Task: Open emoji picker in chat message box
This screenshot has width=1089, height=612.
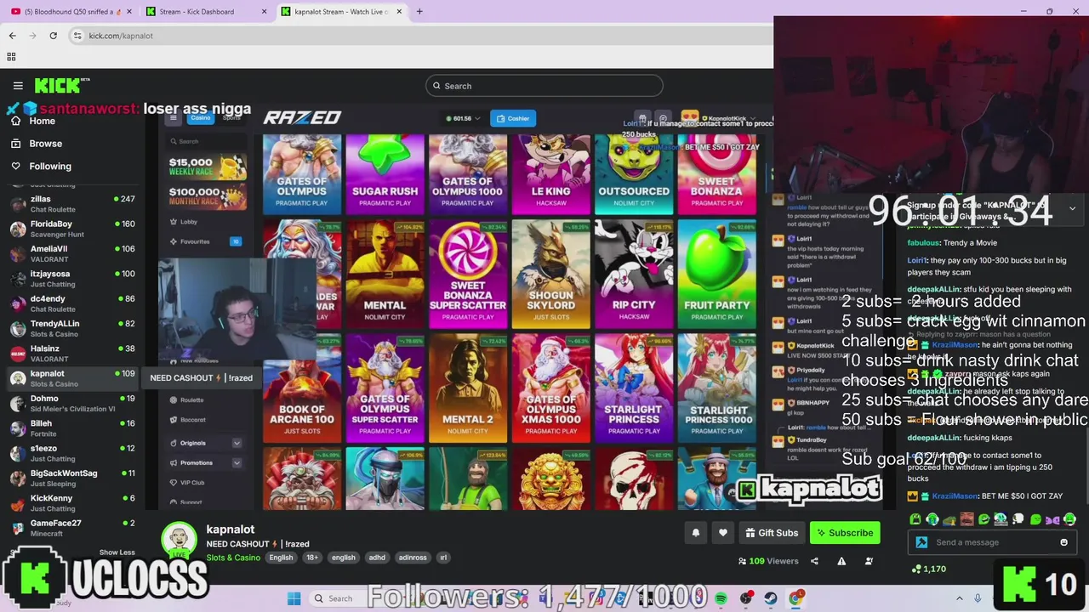Action: 1063,542
